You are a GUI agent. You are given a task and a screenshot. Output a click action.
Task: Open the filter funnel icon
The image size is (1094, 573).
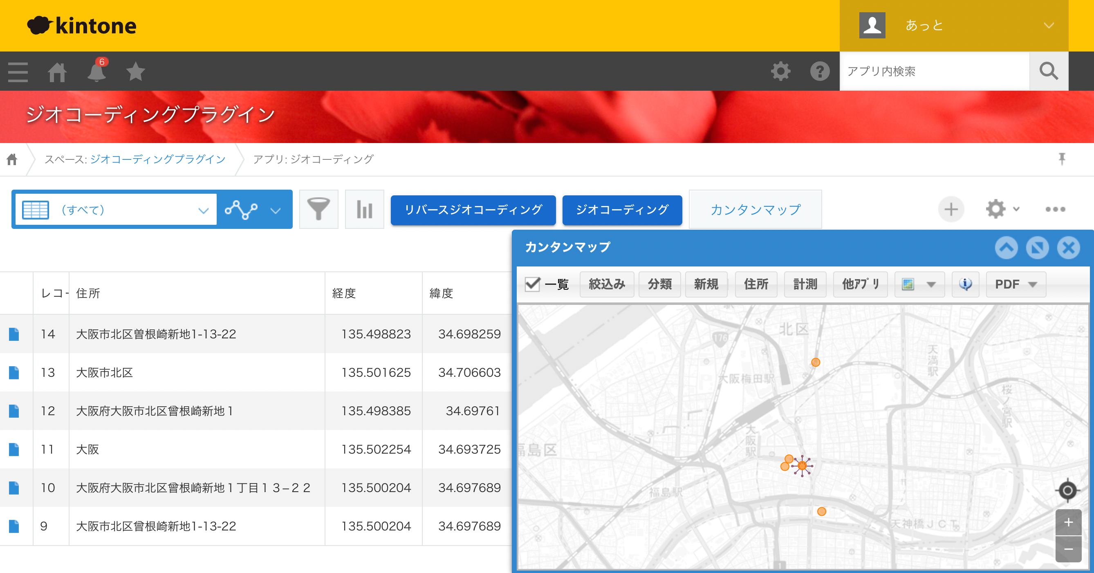click(x=318, y=209)
